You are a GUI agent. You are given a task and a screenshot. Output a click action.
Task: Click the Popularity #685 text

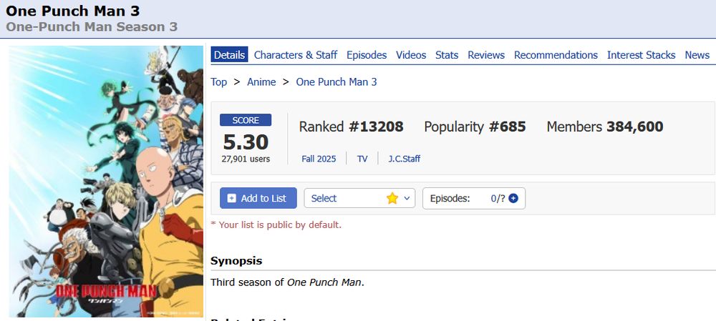click(x=475, y=127)
